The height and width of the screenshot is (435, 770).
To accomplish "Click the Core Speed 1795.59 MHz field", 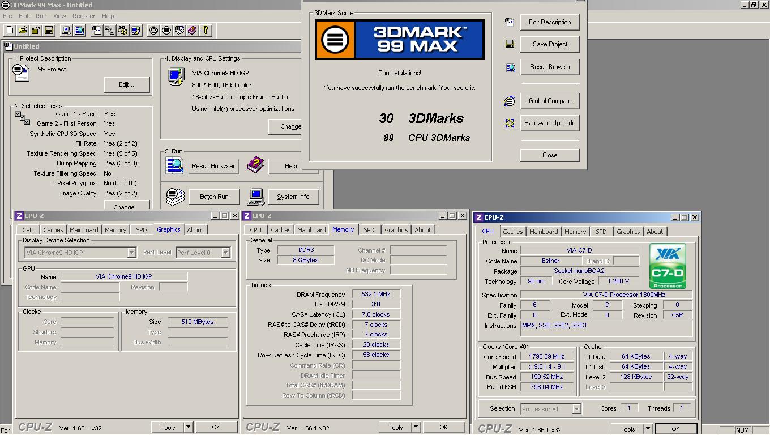I will 547,357.
